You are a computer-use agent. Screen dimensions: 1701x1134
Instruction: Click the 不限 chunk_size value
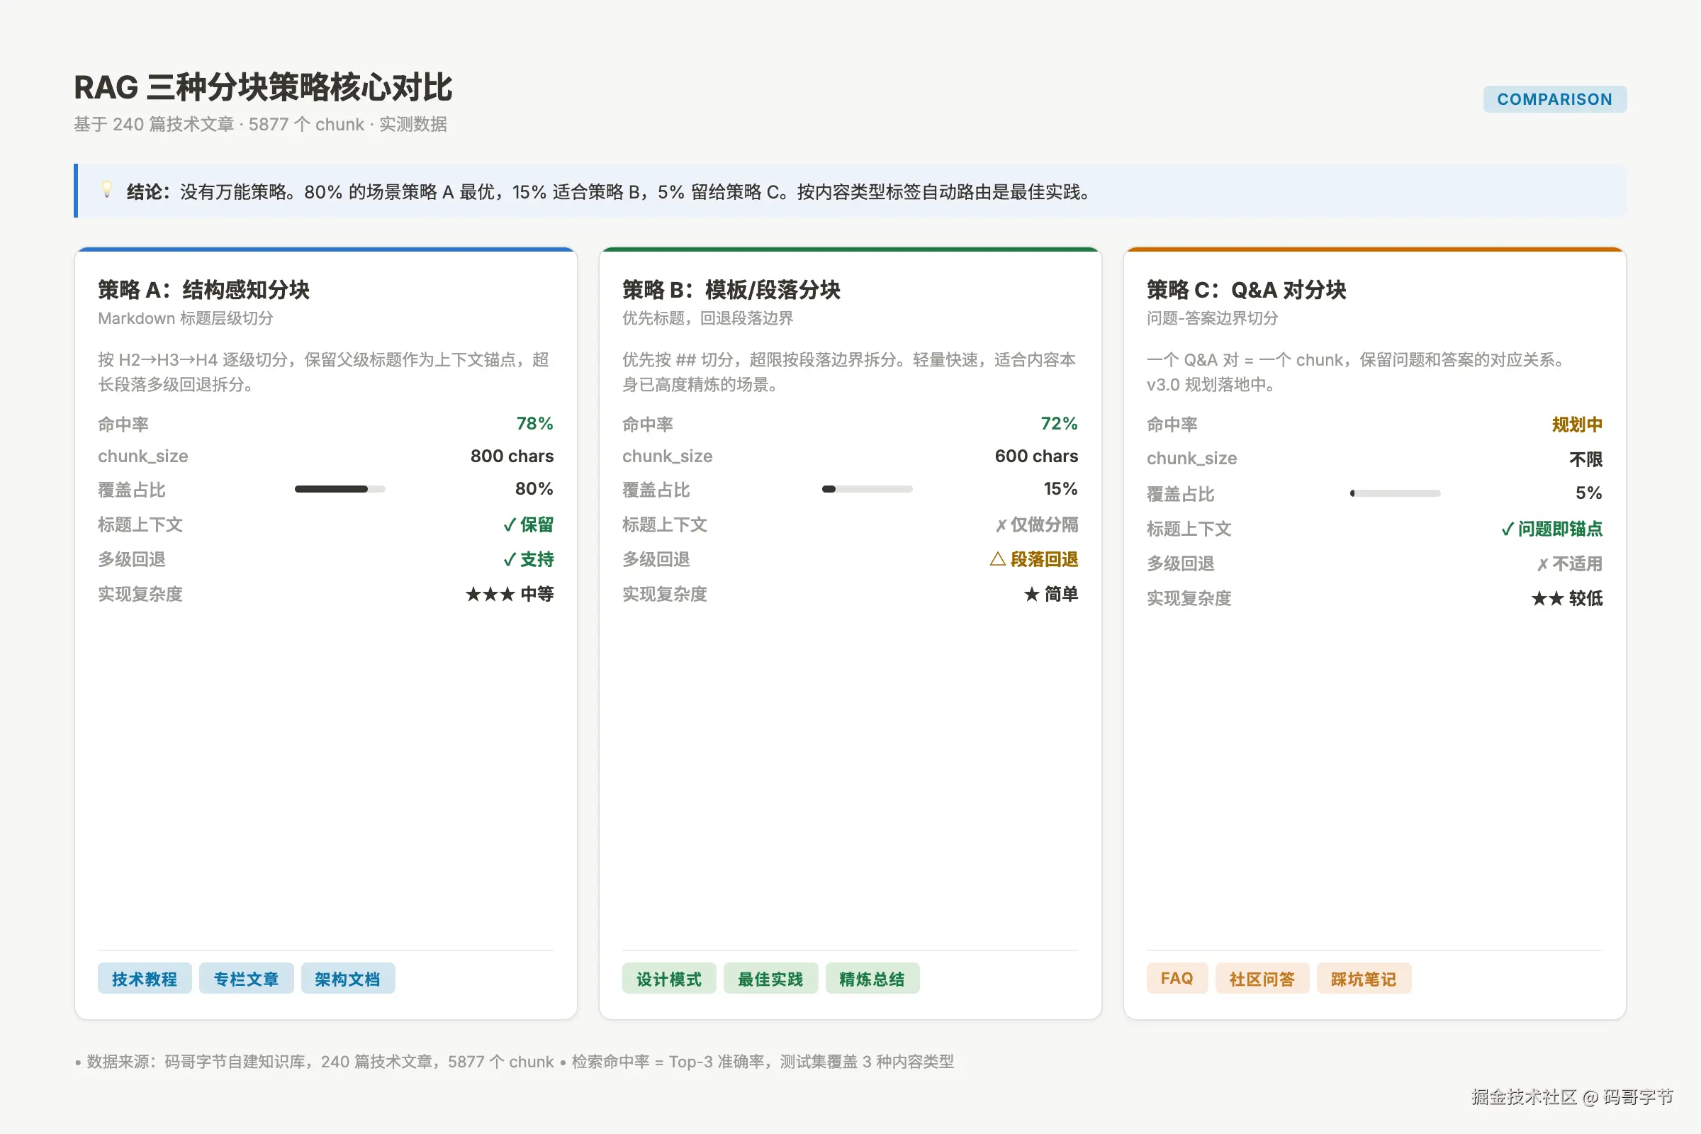1586,459
